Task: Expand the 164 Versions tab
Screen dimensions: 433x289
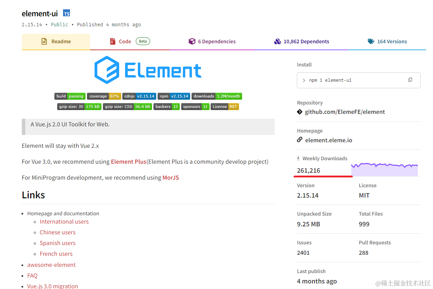Action: click(392, 41)
